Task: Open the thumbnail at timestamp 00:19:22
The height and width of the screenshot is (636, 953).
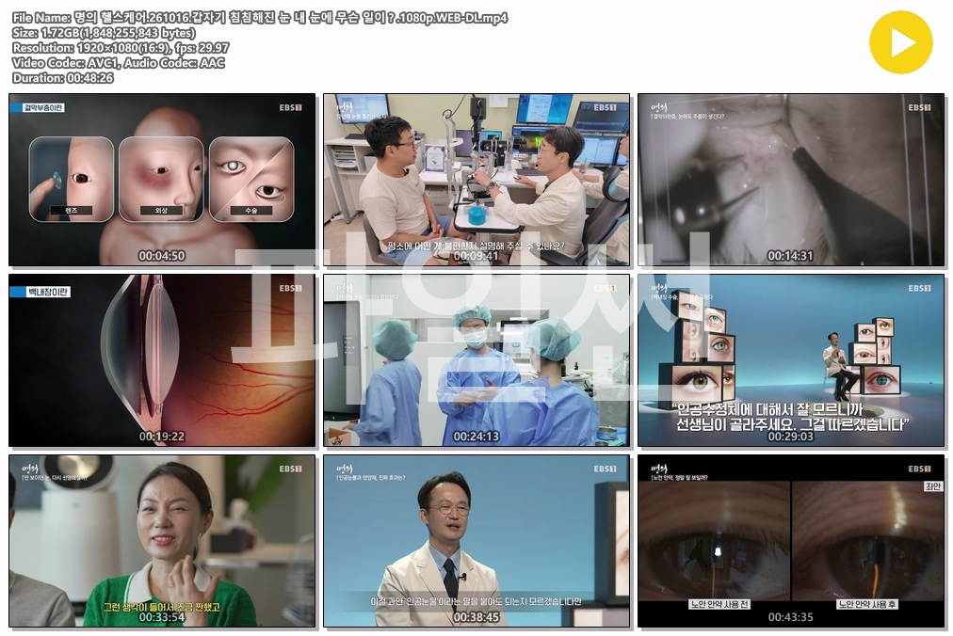Action: tap(162, 360)
